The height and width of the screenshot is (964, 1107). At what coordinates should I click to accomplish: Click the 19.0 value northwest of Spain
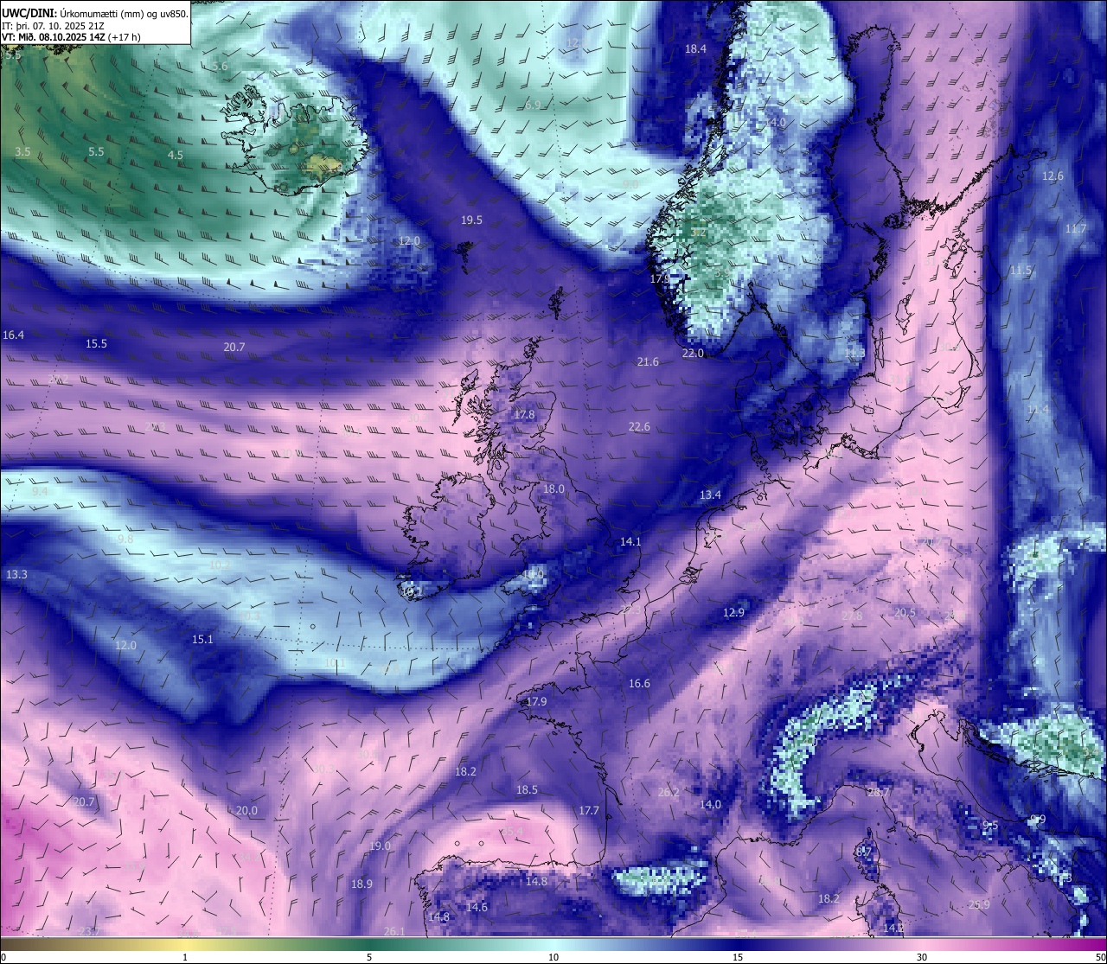click(x=380, y=846)
